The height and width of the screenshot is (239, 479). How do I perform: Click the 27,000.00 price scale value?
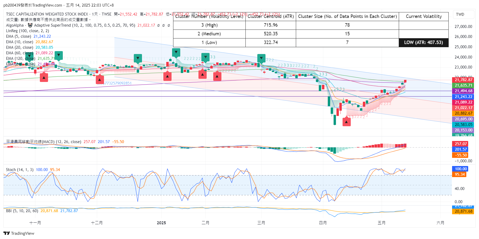(463, 26)
